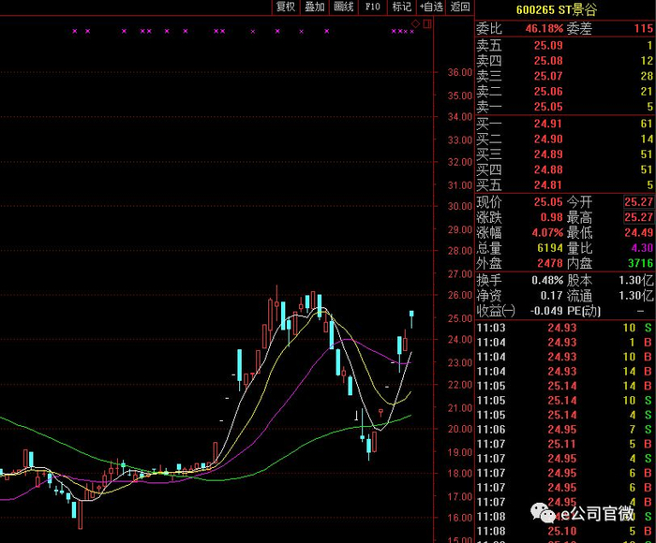656x543 pixels.
Task: Select the 买一 24.91 bid row
Action: 565,124
